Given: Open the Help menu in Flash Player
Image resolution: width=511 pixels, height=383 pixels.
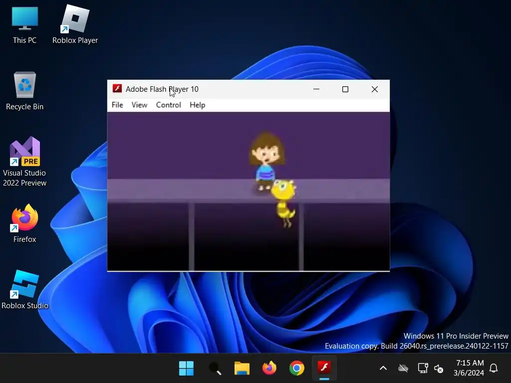Looking at the screenshot, I should pyautogui.click(x=198, y=105).
